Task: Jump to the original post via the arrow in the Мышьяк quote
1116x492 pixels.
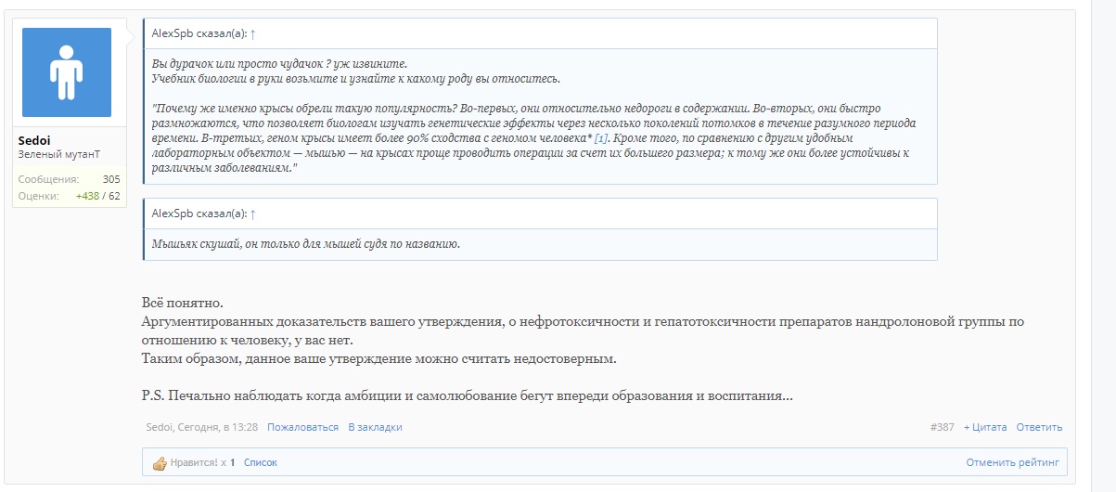Action: point(253,214)
